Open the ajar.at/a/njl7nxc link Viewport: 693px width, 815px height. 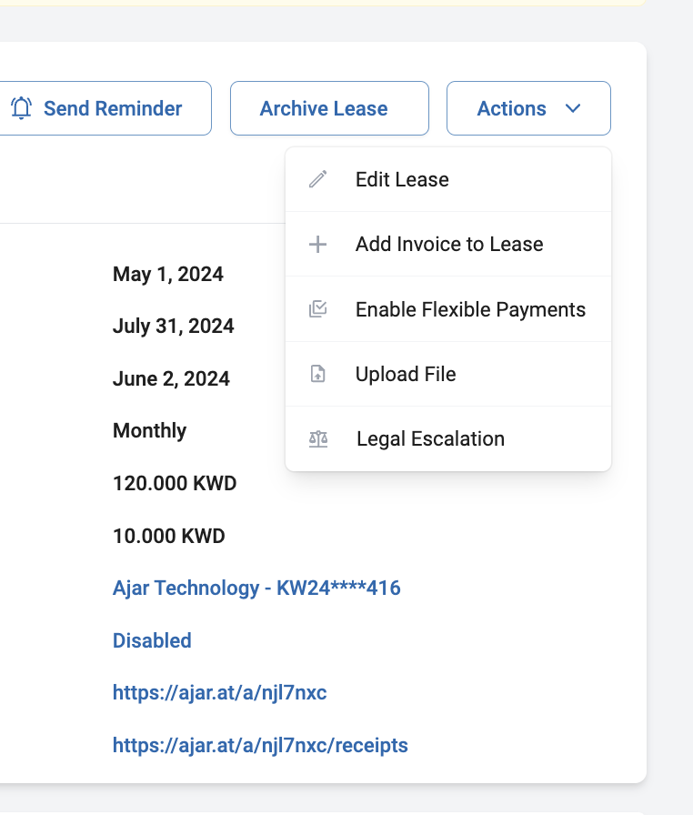point(220,693)
